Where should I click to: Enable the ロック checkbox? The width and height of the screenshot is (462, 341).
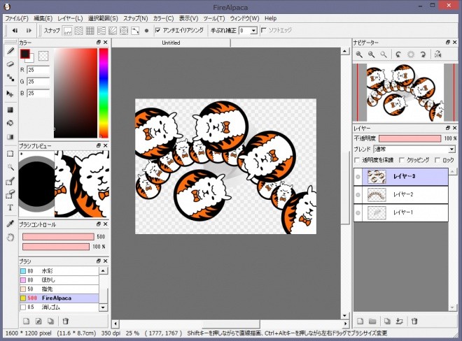click(437, 160)
